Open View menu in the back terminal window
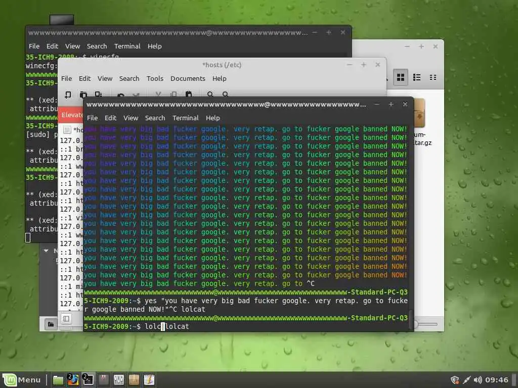 click(x=72, y=46)
